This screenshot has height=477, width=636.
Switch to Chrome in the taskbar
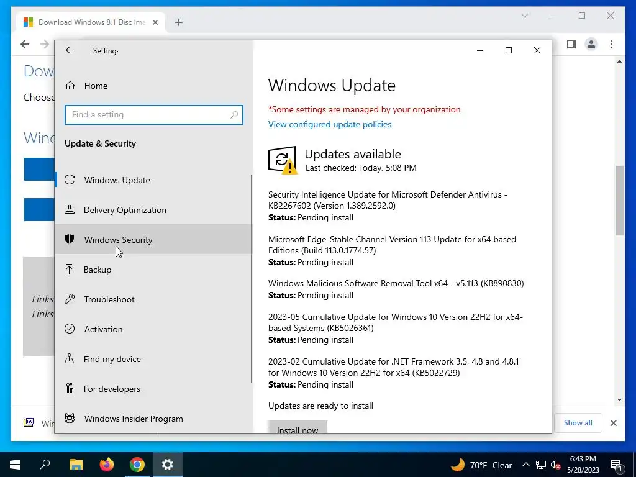[x=137, y=465]
